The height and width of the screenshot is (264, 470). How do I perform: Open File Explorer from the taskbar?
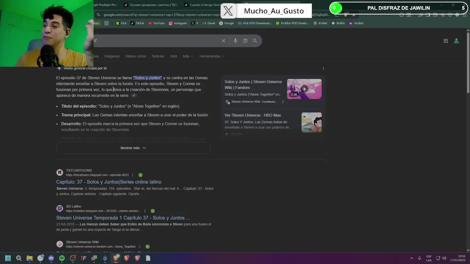pyautogui.click(x=29, y=258)
